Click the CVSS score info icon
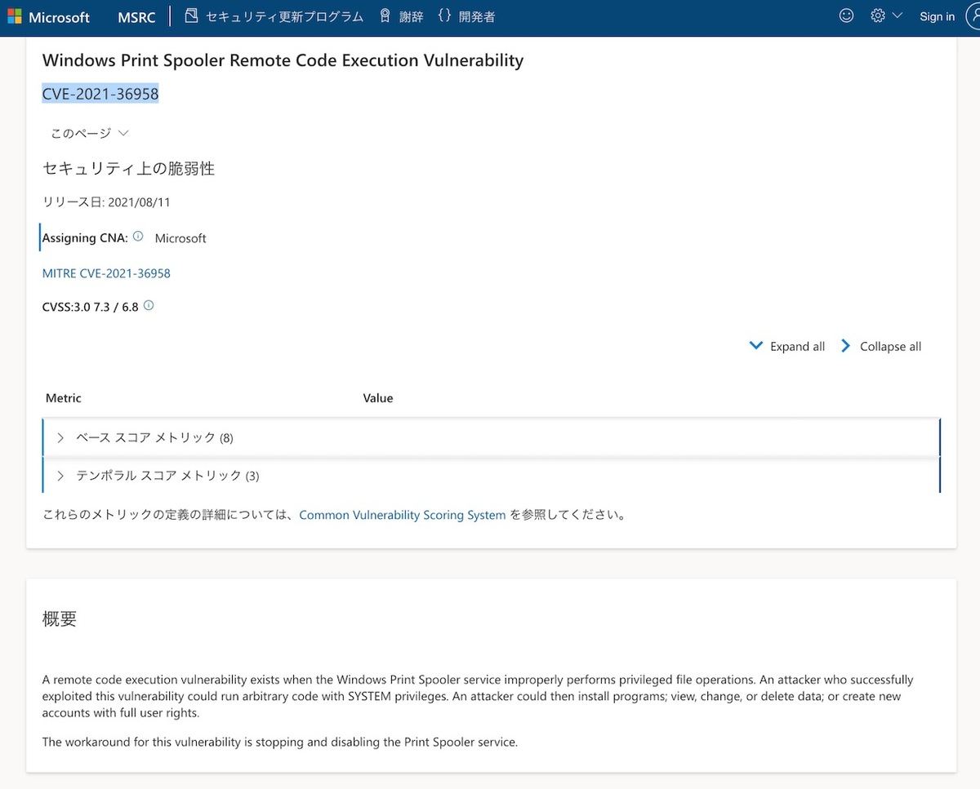The image size is (980, 789). (x=149, y=306)
